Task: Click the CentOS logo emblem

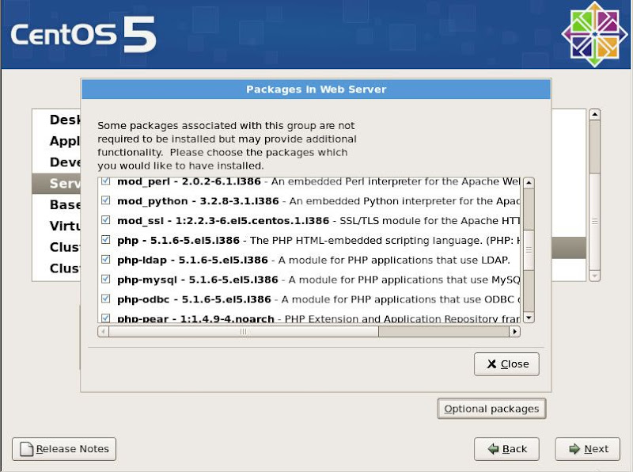Action: point(594,34)
